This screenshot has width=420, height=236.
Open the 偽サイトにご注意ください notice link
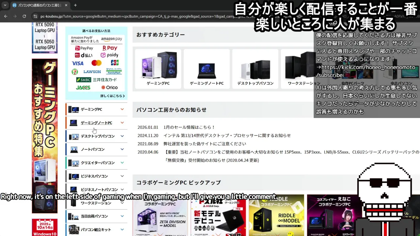[205, 144]
